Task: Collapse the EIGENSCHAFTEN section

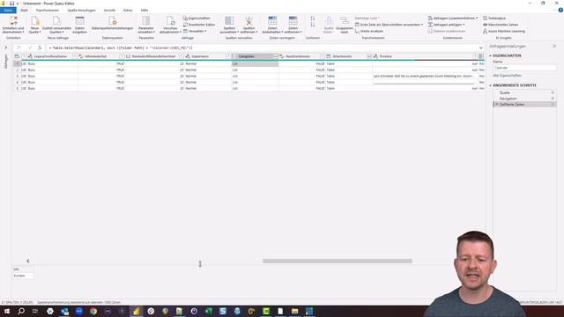Action: point(490,55)
